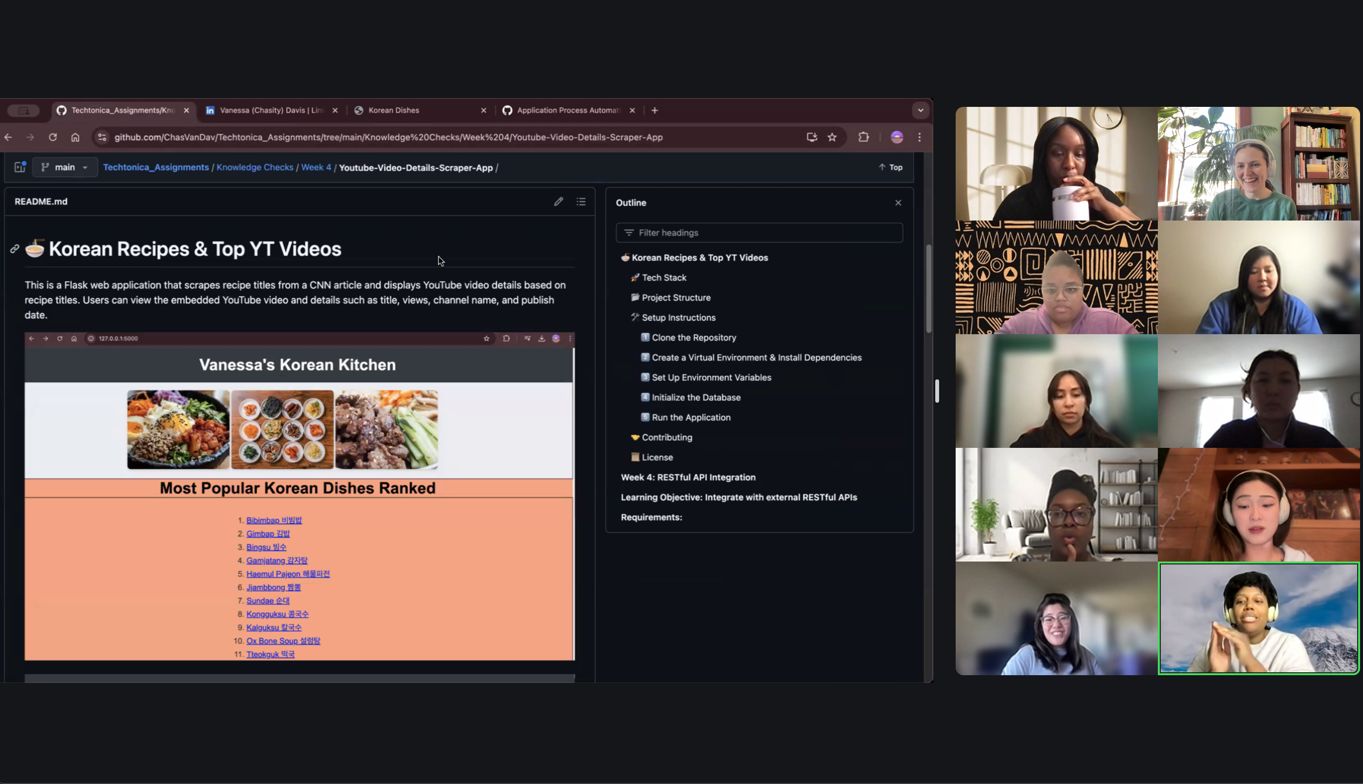Open the Knowledge Checks breadcrumb link
This screenshot has height=784, width=1363.
click(255, 167)
